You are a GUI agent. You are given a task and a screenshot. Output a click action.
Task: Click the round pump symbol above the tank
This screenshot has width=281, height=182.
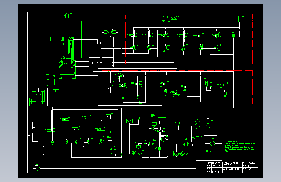click(208, 126)
